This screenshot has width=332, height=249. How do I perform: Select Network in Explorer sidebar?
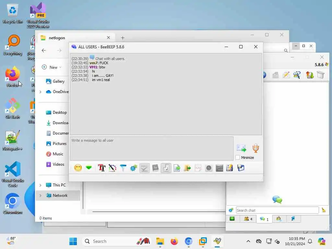pos(58,196)
